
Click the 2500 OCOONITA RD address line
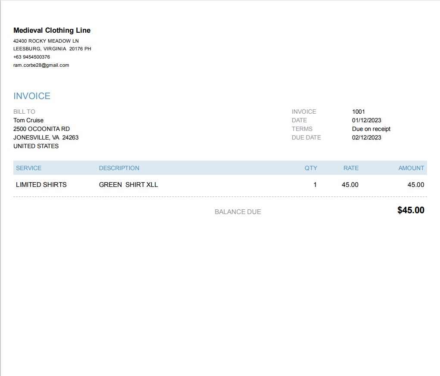[x=41, y=129]
